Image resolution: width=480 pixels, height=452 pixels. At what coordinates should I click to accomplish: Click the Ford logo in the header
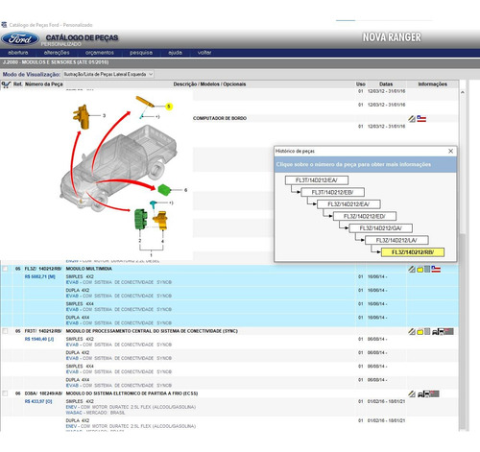[20, 39]
